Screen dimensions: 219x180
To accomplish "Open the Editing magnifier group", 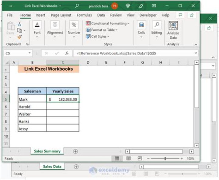I will [157, 25].
